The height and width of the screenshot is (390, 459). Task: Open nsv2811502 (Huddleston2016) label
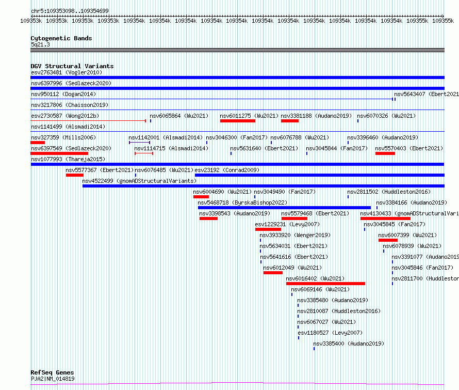pyautogui.click(x=389, y=192)
